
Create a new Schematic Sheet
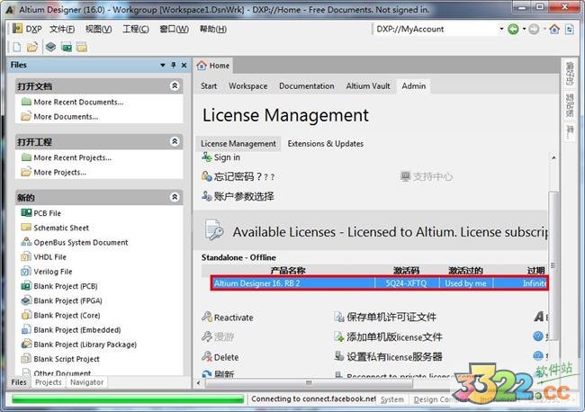tap(55, 228)
